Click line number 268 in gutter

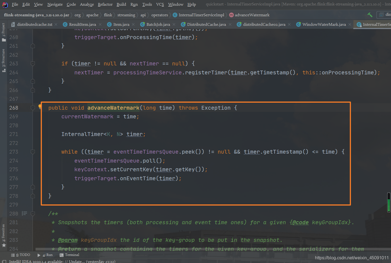[x=14, y=108]
